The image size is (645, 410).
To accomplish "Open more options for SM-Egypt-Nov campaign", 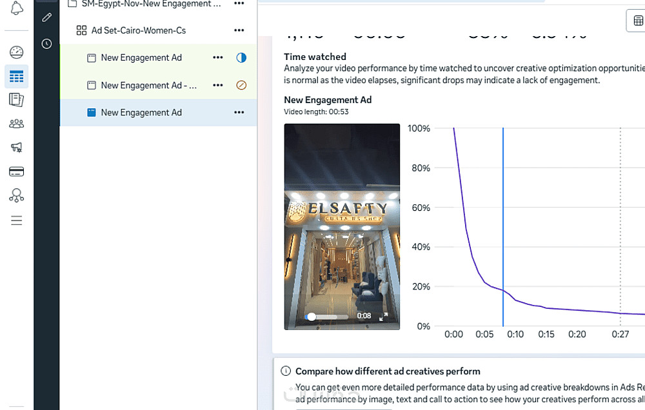I will pyautogui.click(x=239, y=3).
